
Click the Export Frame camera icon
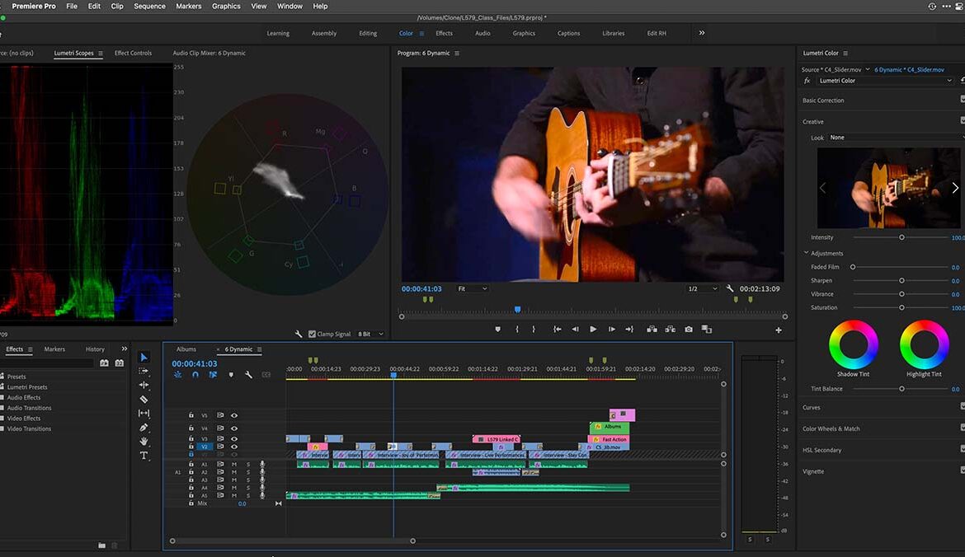[x=688, y=329]
